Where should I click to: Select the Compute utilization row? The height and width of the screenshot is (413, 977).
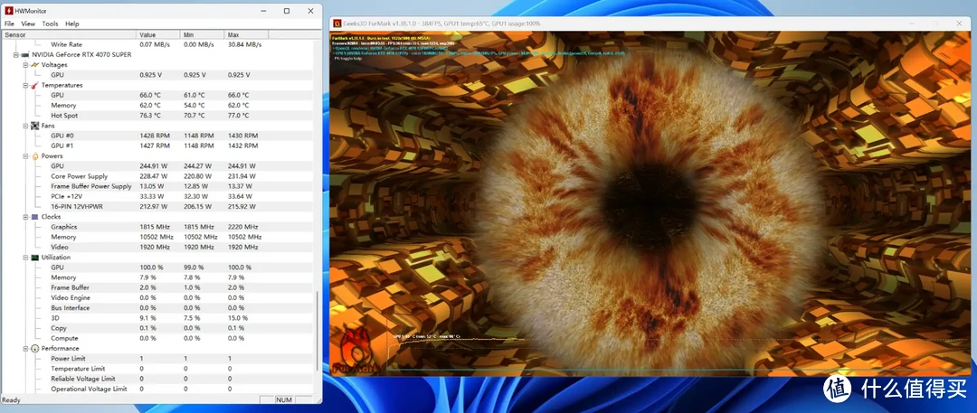(x=159, y=338)
